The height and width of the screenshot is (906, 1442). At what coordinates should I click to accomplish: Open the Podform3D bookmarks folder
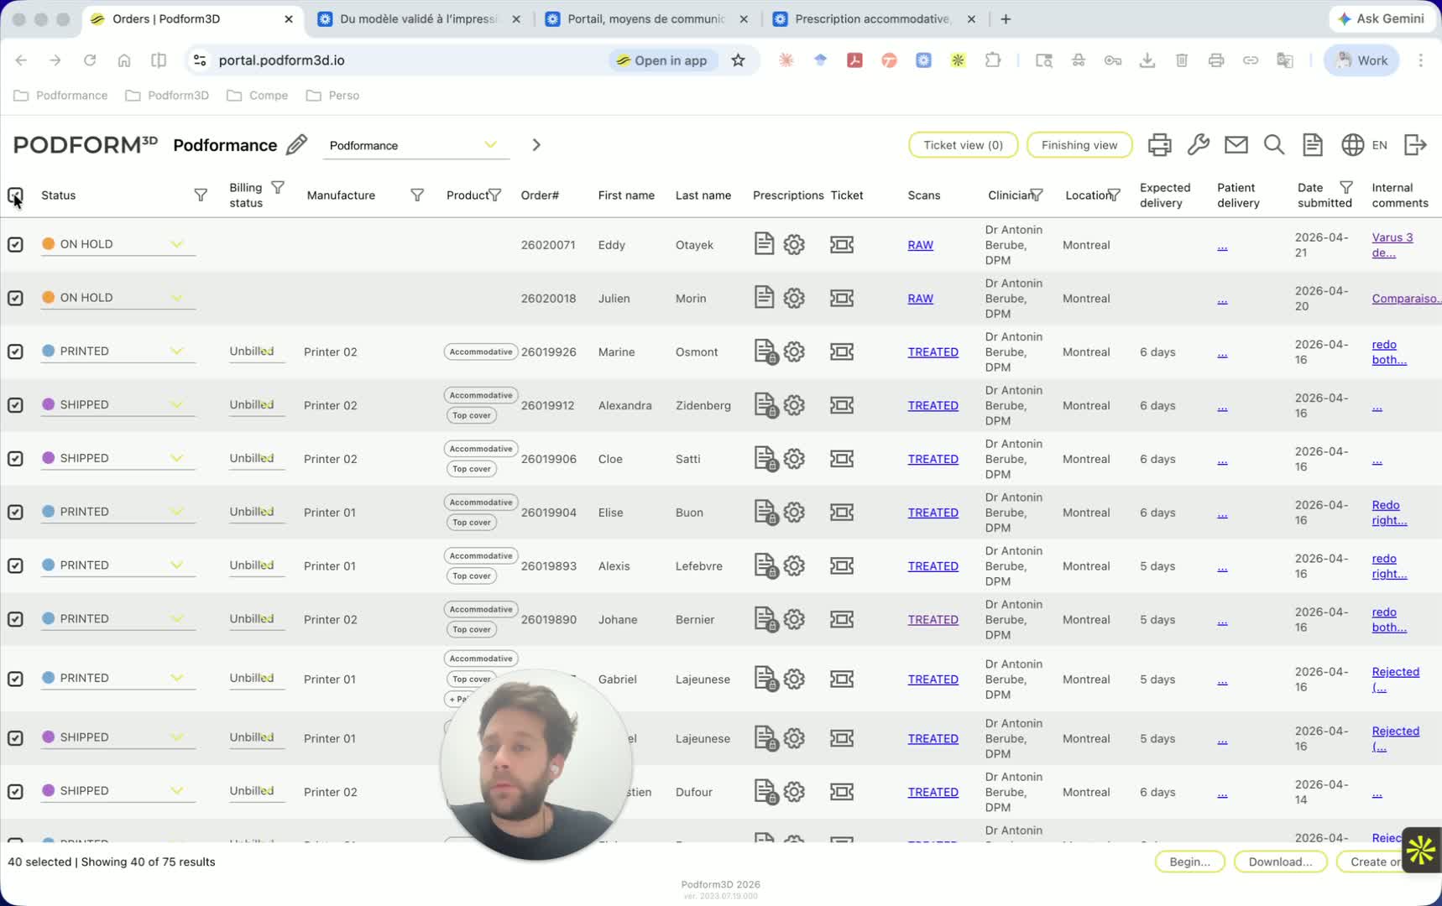(x=167, y=96)
